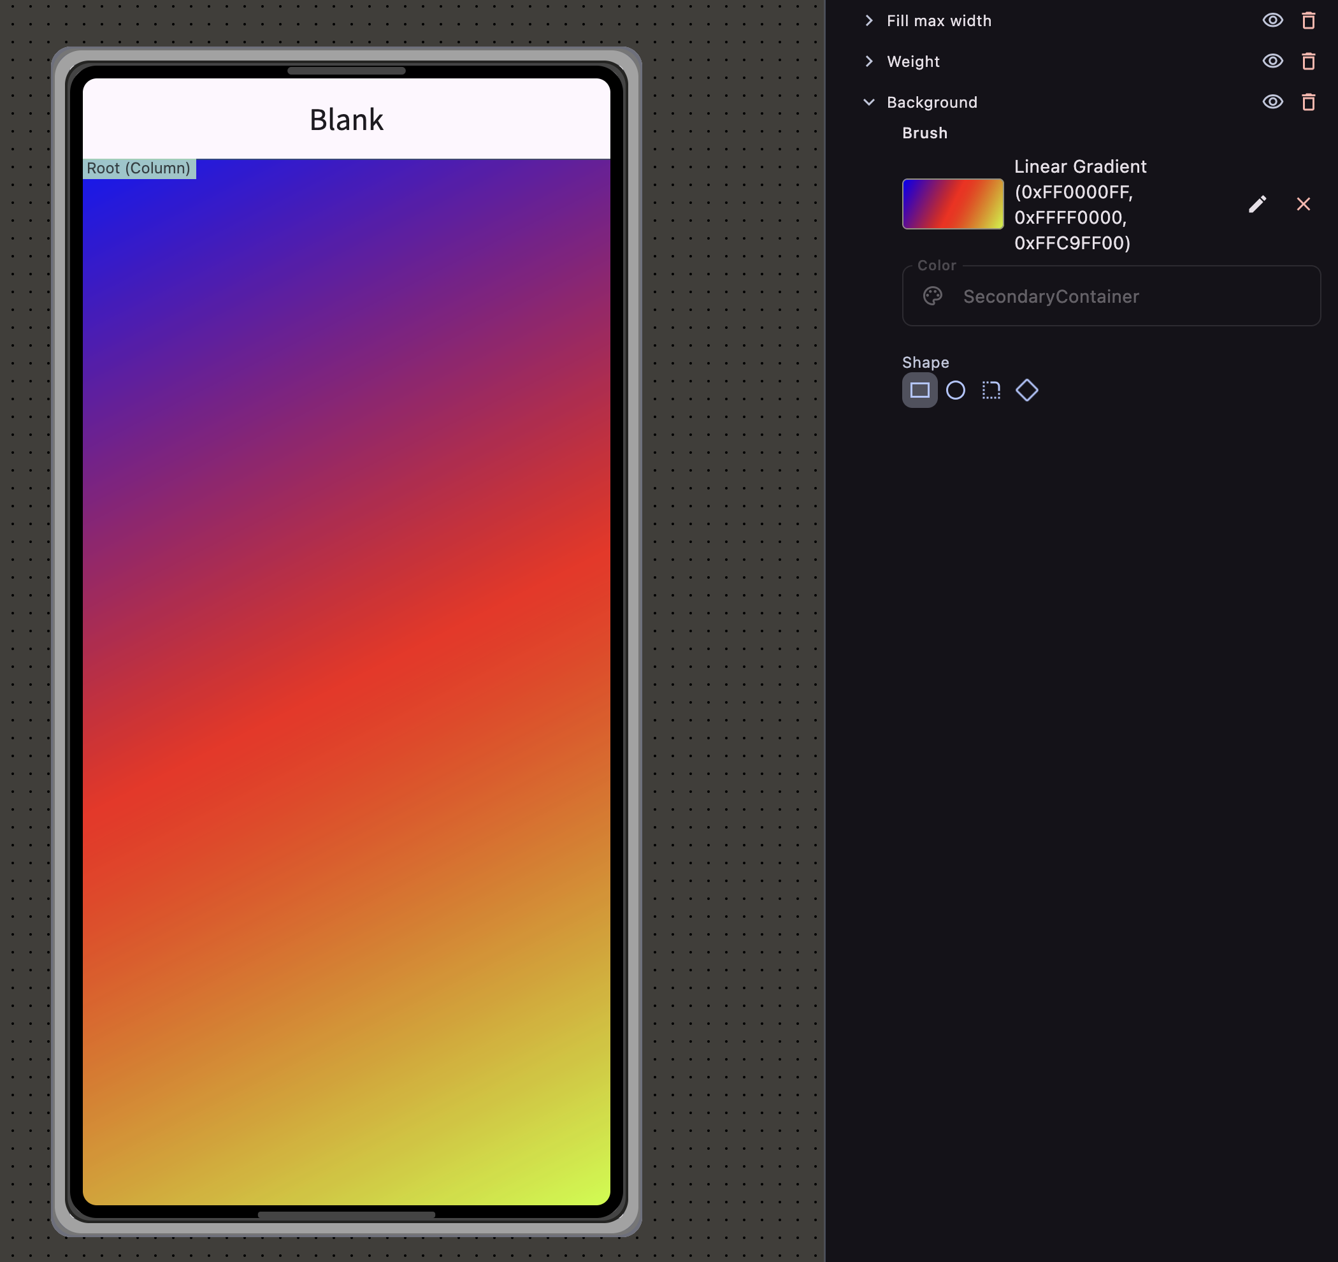Click the SecondaryContainer color field

[x=1111, y=296]
